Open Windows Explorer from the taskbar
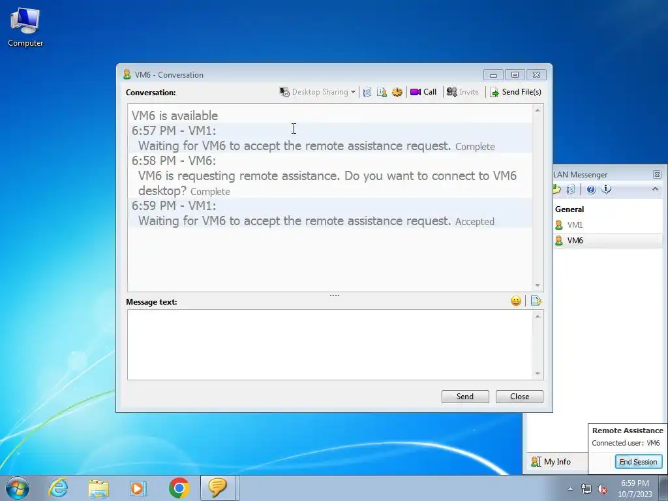The width and height of the screenshot is (668, 501). click(x=99, y=488)
